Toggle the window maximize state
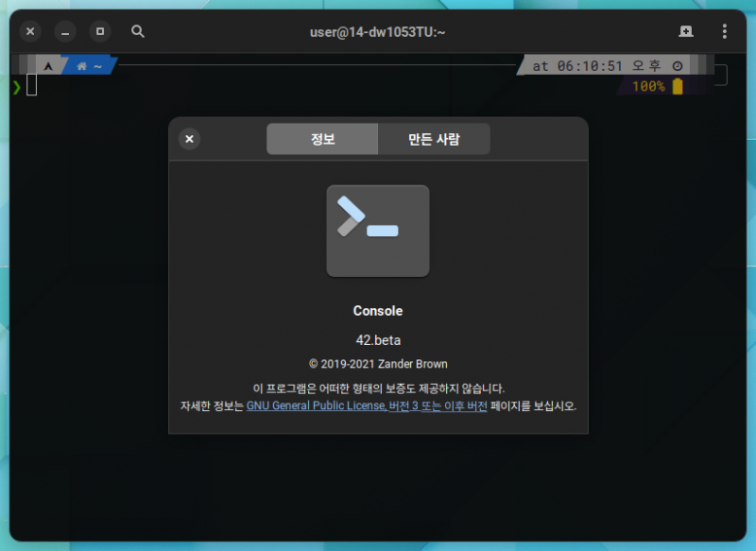This screenshot has width=756, height=551. tap(100, 31)
